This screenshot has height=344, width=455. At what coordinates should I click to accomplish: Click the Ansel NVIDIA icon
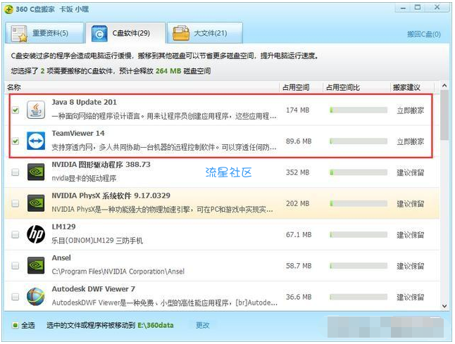click(36, 265)
